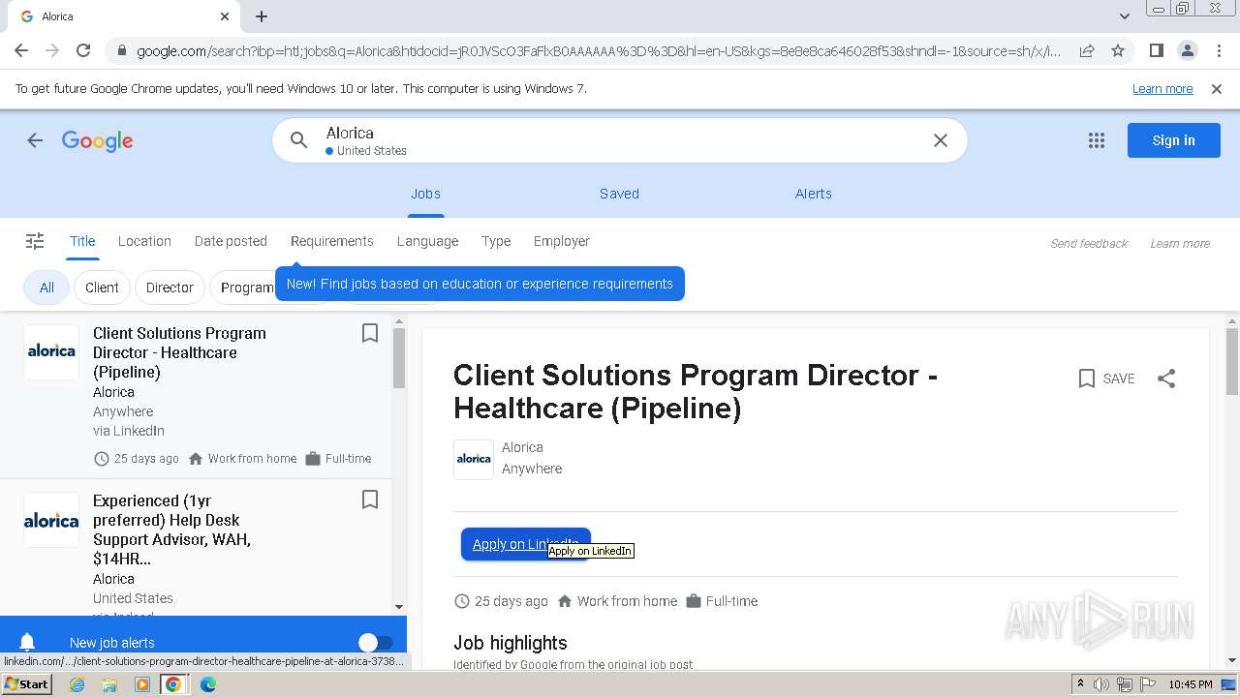Switch to the Saved tab
1240x697 pixels.
point(619,194)
